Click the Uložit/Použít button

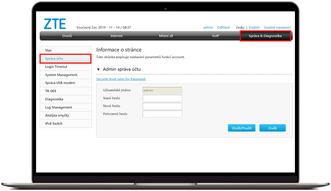(241, 128)
